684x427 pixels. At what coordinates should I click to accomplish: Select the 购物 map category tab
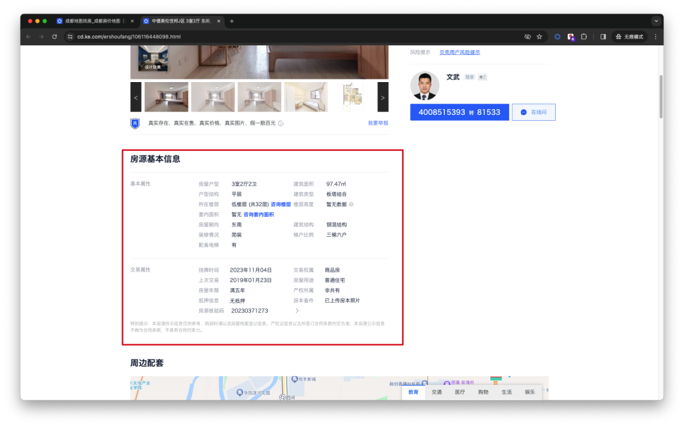coord(483,392)
